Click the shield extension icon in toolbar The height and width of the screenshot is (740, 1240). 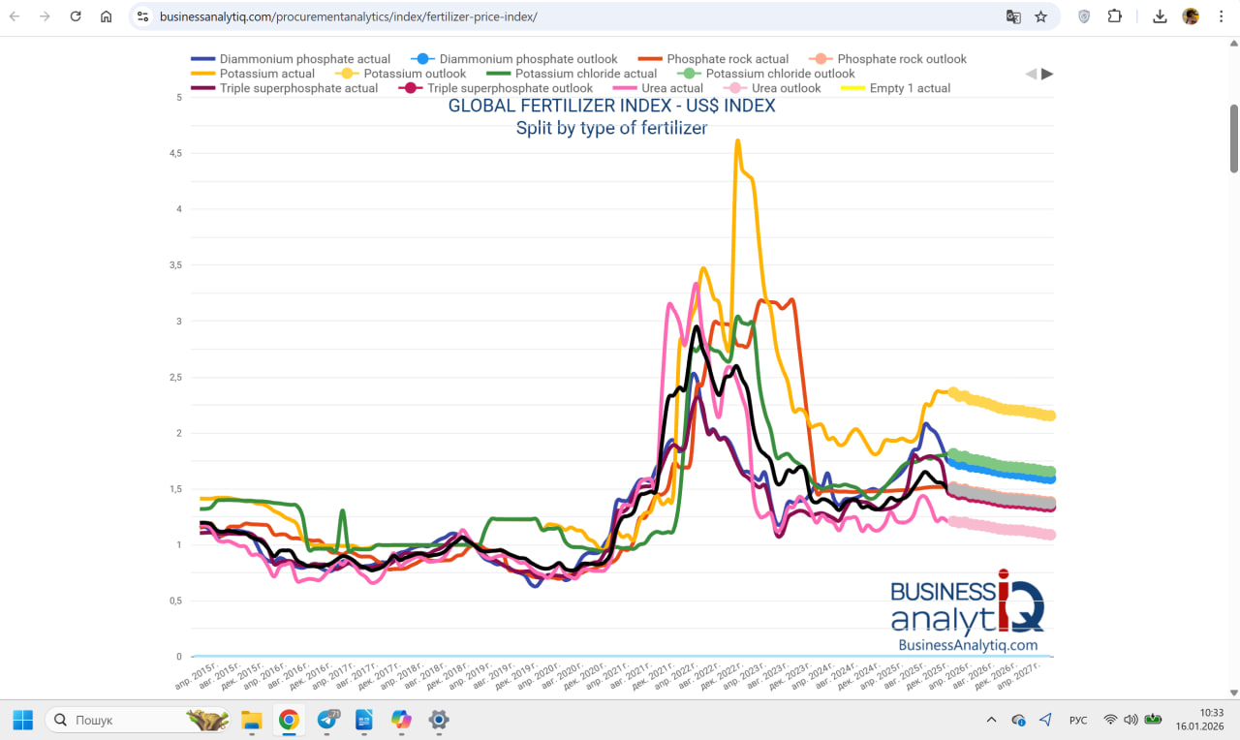point(1084,16)
